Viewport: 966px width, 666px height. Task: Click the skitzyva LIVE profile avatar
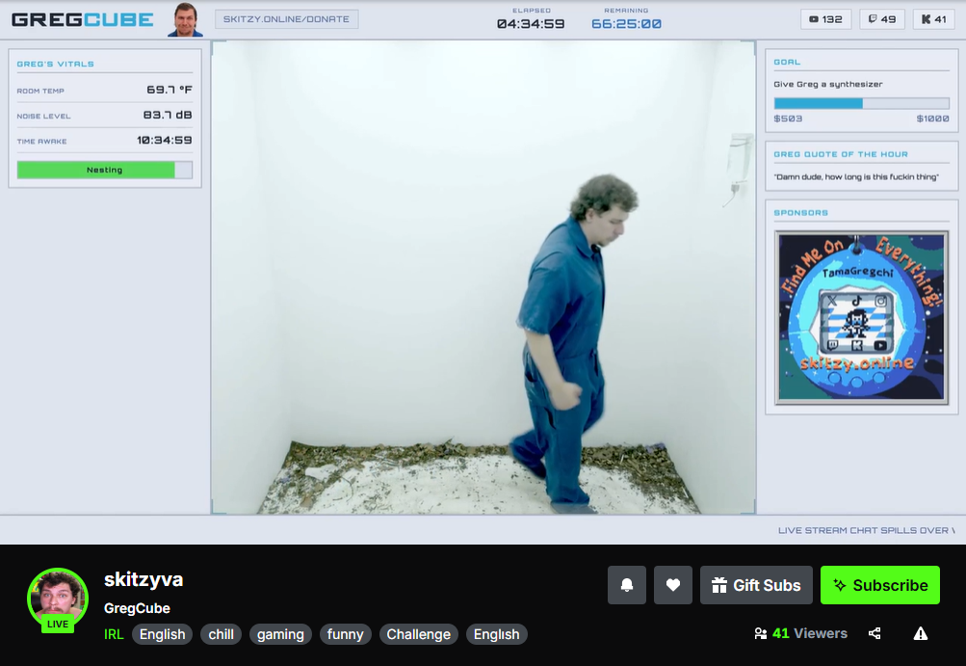pyautogui.click(x=58, y=599)
